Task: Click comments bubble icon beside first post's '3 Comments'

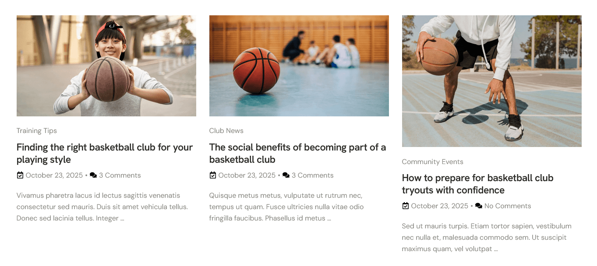Action: point(93,175)
